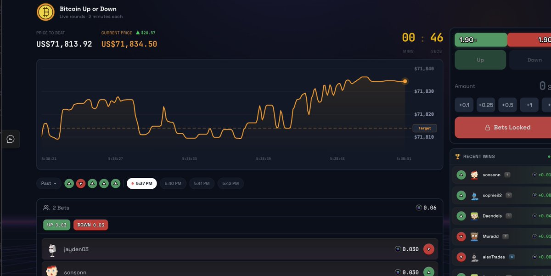
Task: Click the US$71,834.50 current price
Action: 129,44
